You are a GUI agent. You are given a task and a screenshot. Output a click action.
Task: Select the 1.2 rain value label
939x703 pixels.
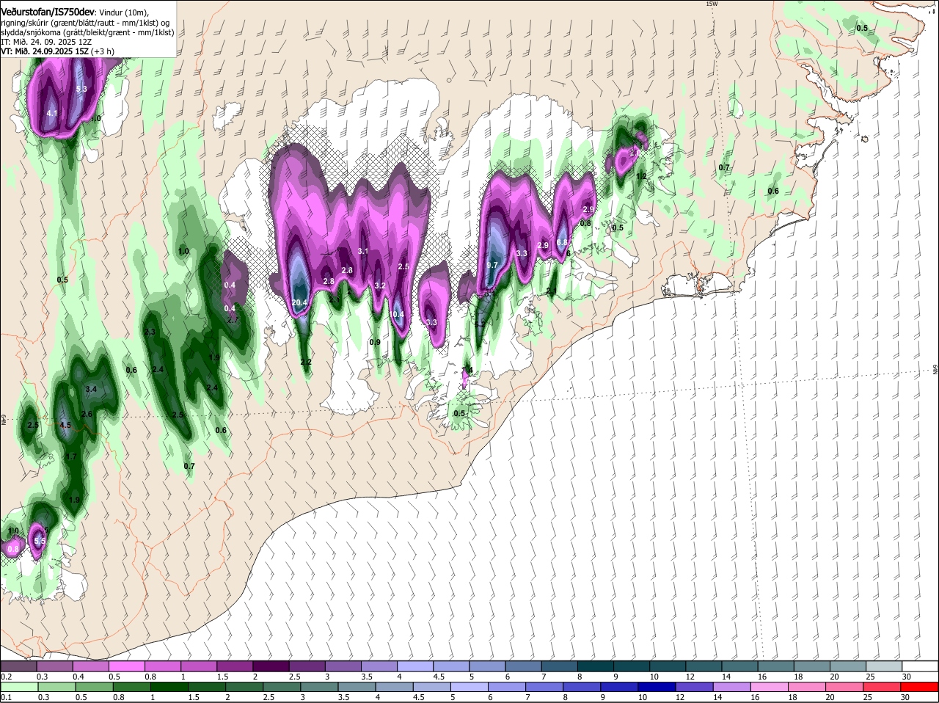pos(641,177)
